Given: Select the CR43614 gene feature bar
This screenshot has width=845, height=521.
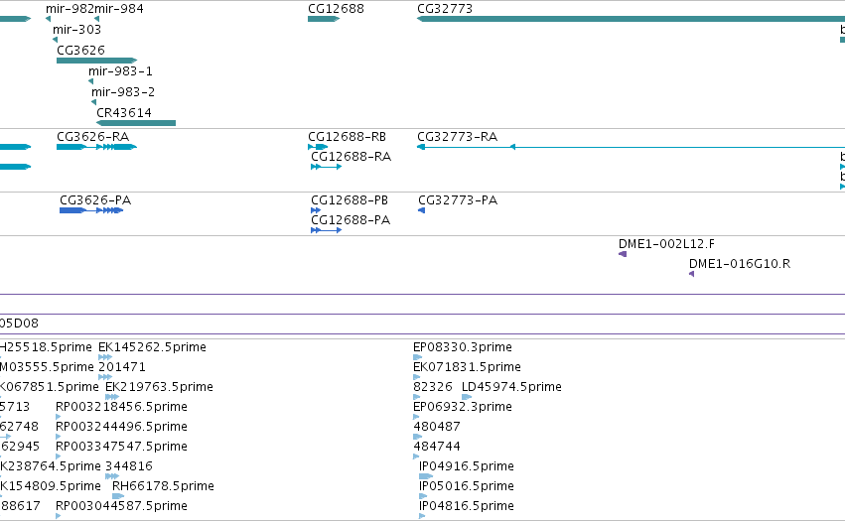Looking at the screenshot, I should tap(136, 123).
